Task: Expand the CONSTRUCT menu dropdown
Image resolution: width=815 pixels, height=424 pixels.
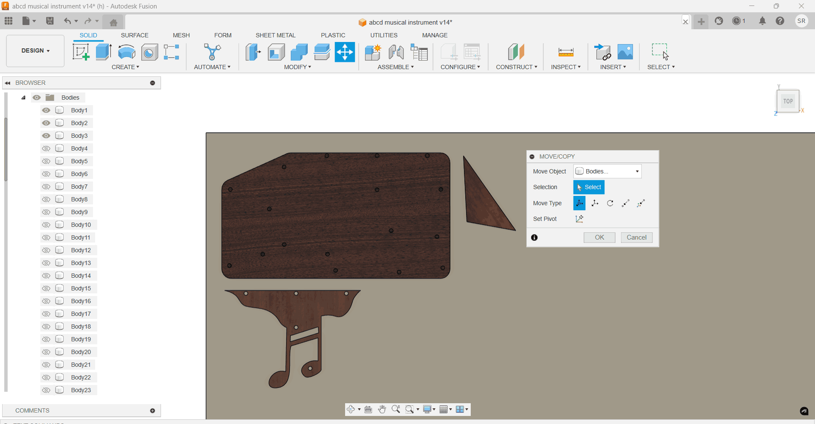Action: (517, 67)
